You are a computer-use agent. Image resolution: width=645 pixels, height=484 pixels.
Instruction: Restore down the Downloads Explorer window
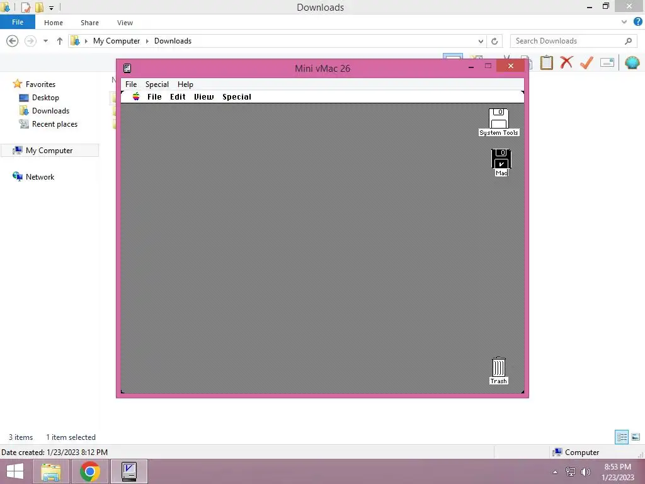click(x=605, y=6)
